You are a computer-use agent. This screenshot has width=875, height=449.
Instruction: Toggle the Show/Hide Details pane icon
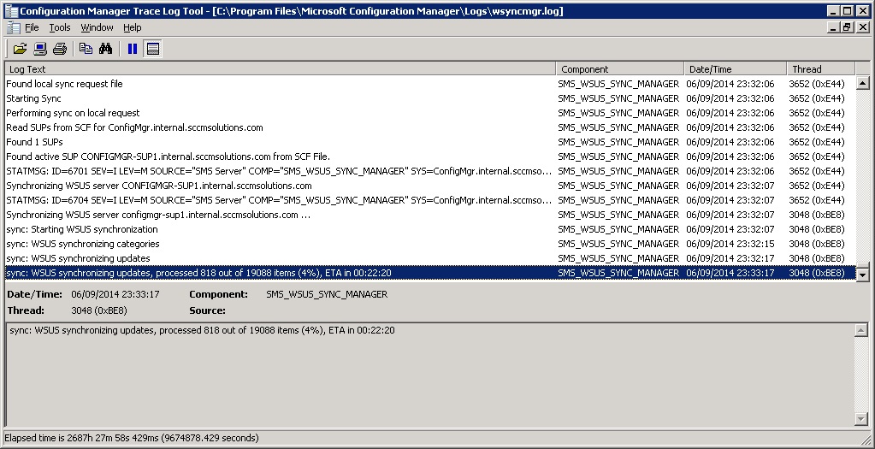coord(153,49)
